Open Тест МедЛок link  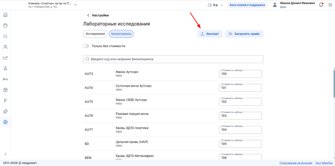[x=324, y=163]
